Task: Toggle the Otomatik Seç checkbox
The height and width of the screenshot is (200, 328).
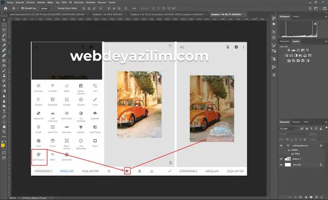Action: 23,8
